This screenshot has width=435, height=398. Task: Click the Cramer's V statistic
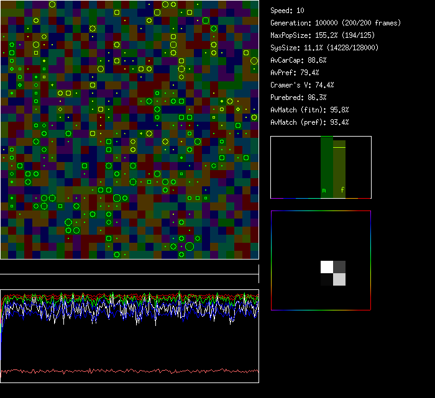[302, 85]
